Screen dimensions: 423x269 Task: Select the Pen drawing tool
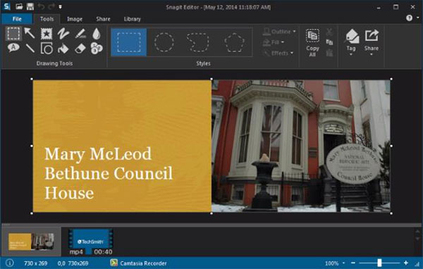(x=63, y=33)
